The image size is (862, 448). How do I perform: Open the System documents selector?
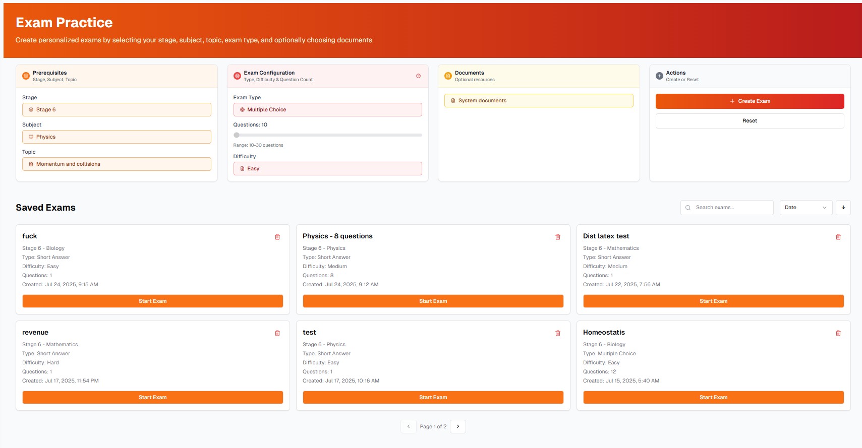tap(539, 100)
